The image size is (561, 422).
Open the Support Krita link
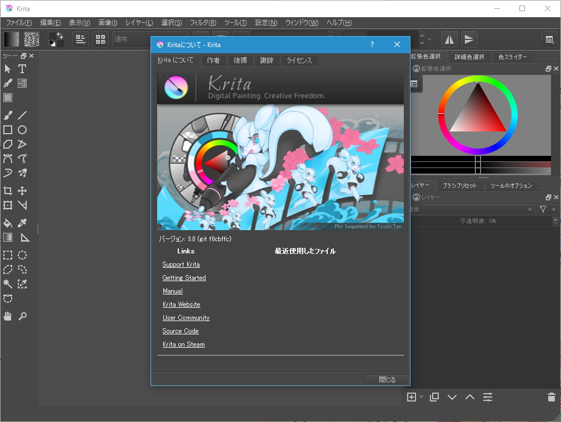(x=181, y=265)
